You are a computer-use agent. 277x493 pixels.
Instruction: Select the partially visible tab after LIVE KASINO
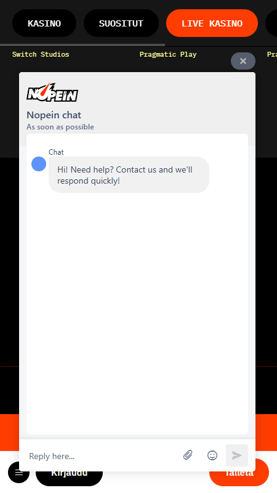[271, 23]
